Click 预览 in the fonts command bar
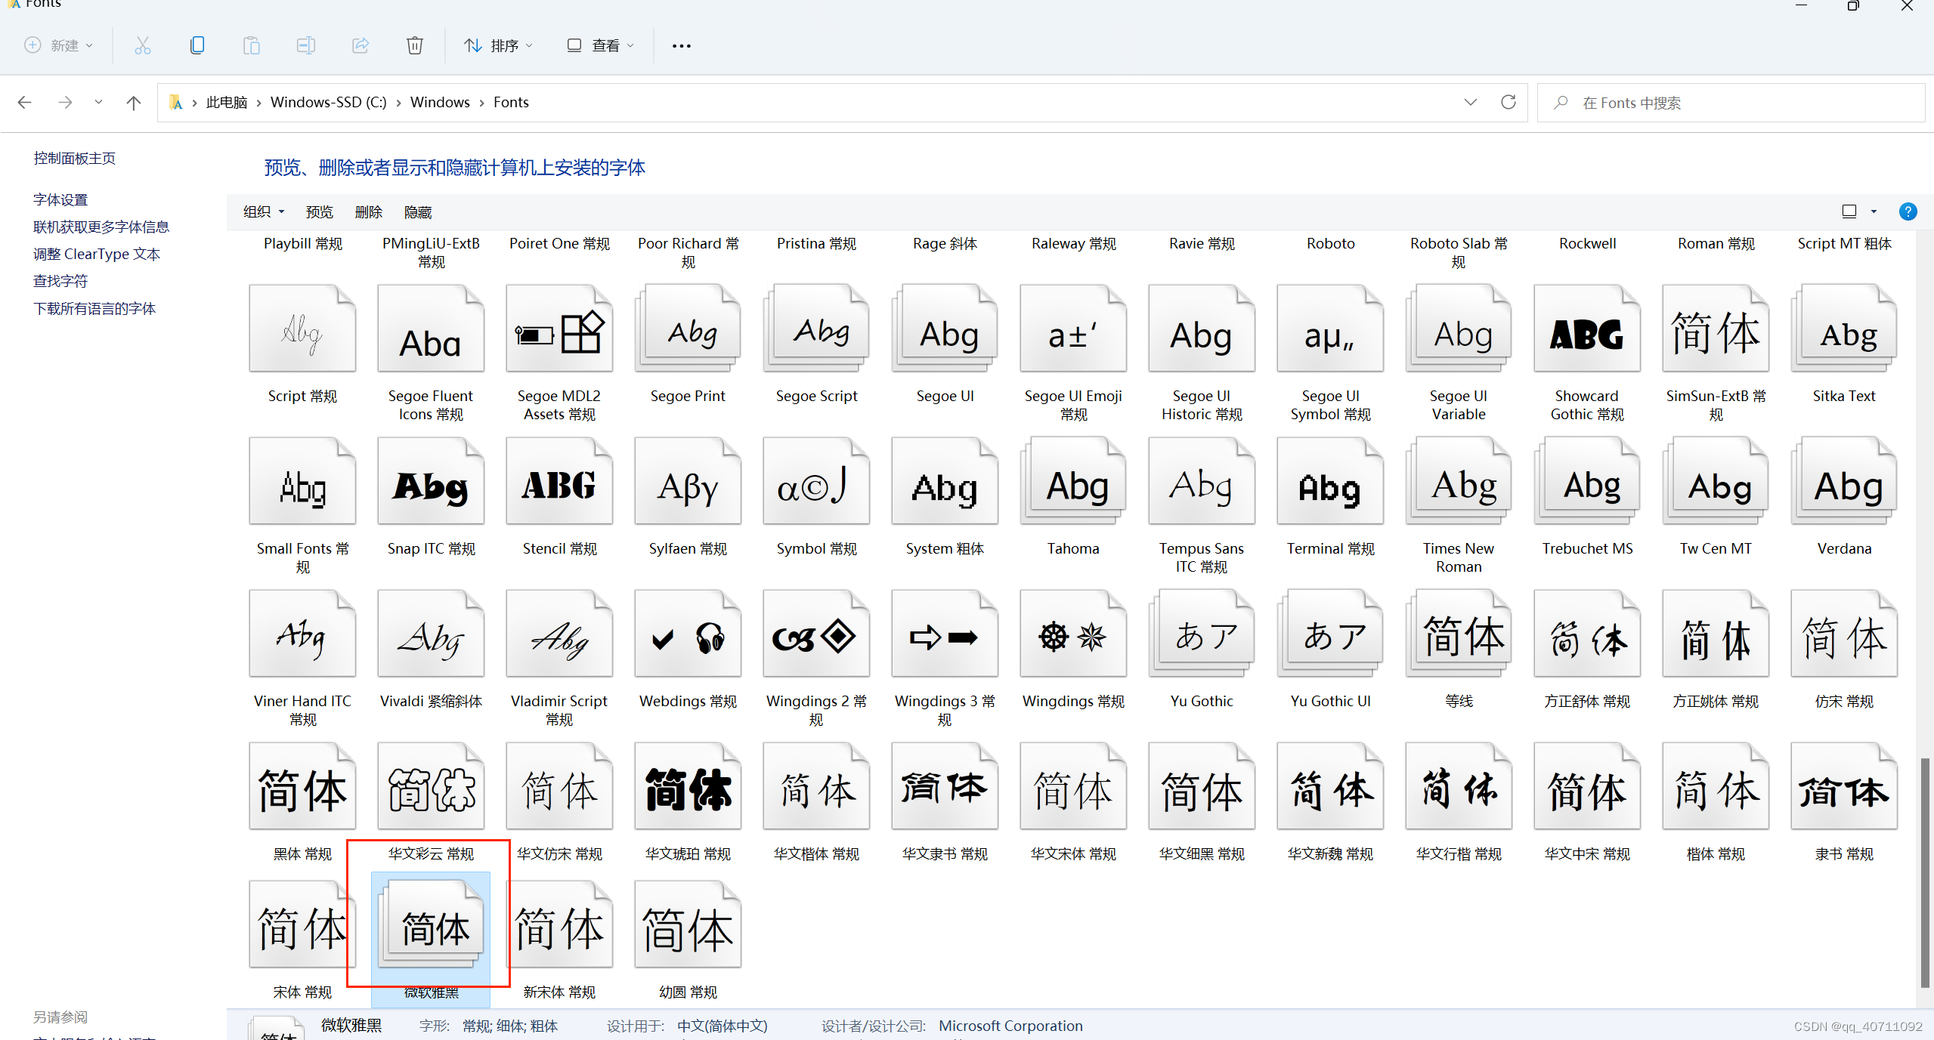This screenshot has height=1040, width=1934. [319, 212]
